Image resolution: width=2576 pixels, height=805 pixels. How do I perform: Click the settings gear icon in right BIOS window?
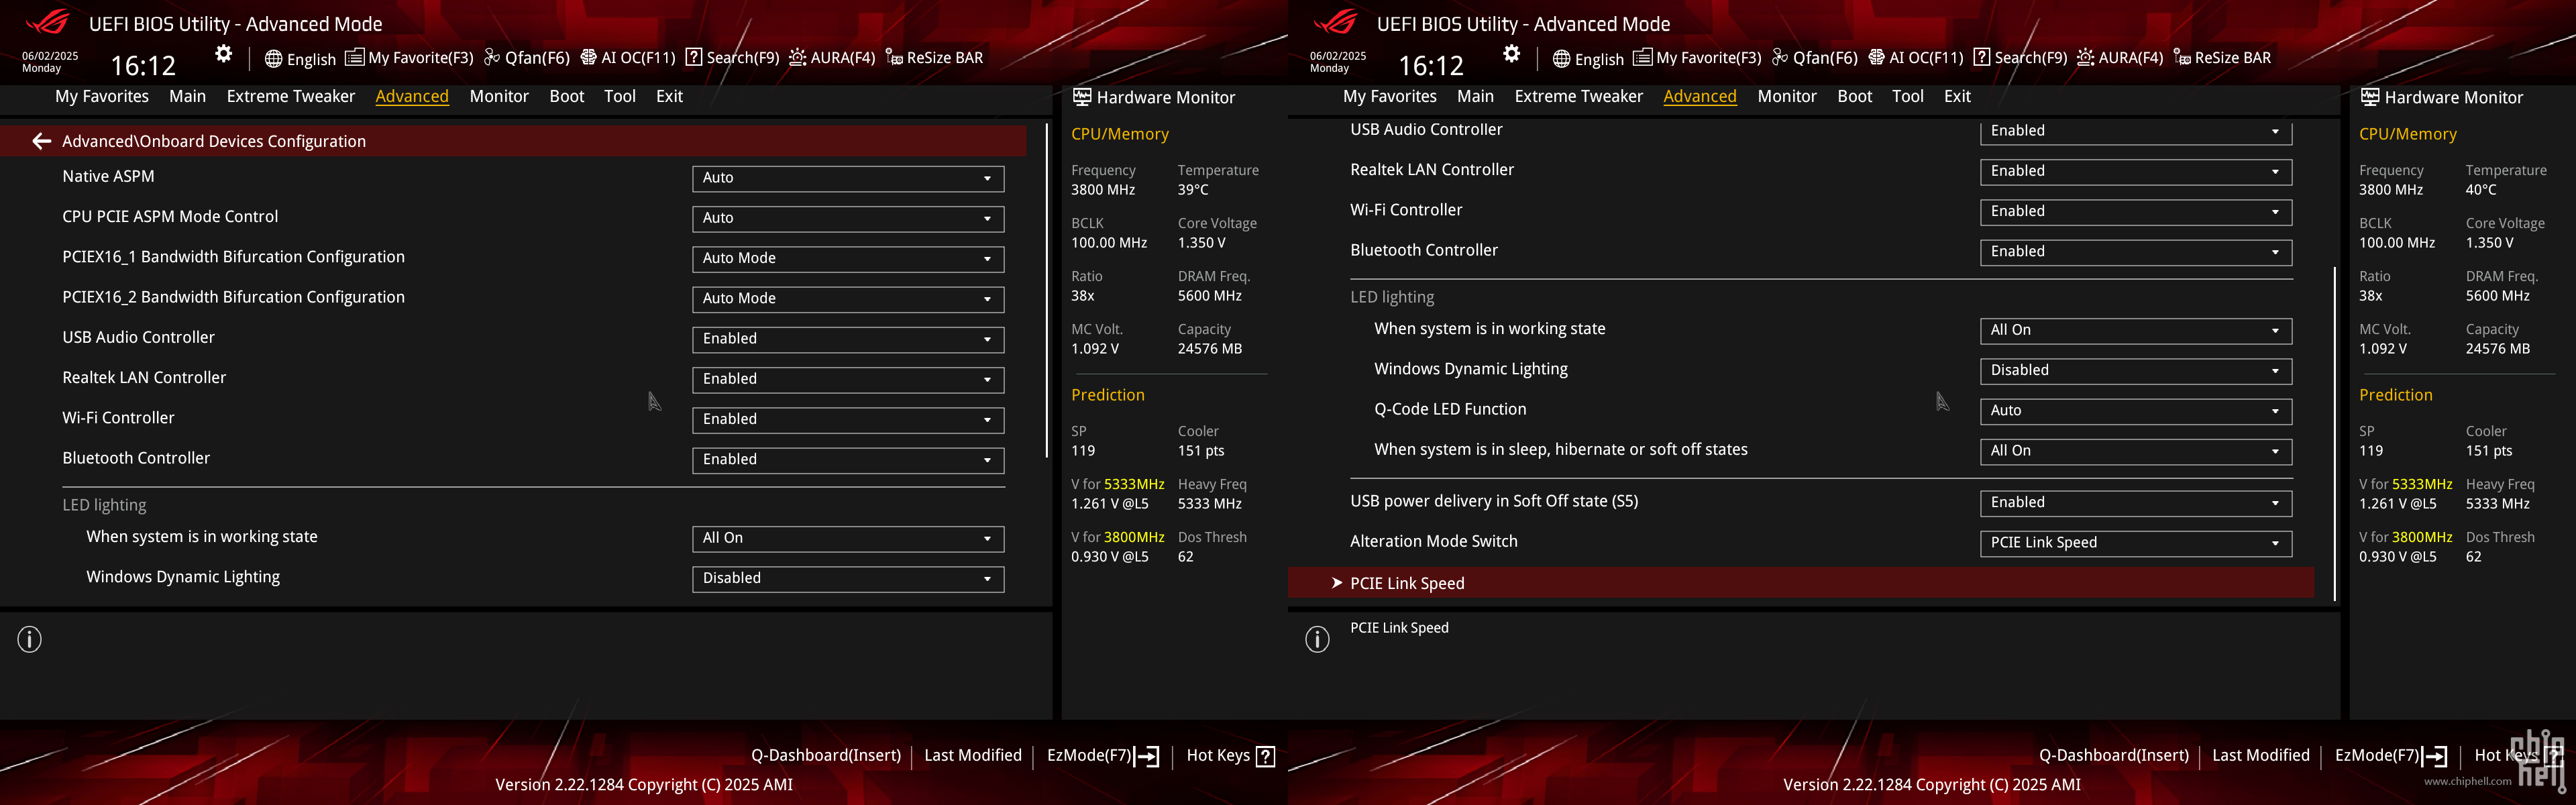(x=1511, y=54)
